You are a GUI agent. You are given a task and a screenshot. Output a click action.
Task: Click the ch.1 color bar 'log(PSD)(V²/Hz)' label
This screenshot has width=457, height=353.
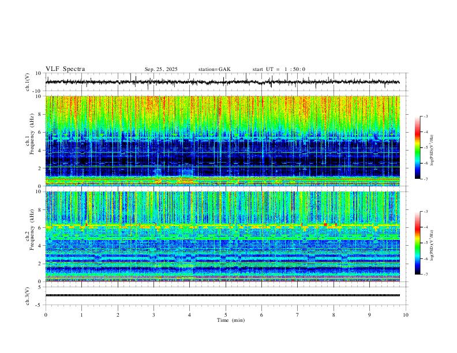pyautogui.click(x=432, y=151)
